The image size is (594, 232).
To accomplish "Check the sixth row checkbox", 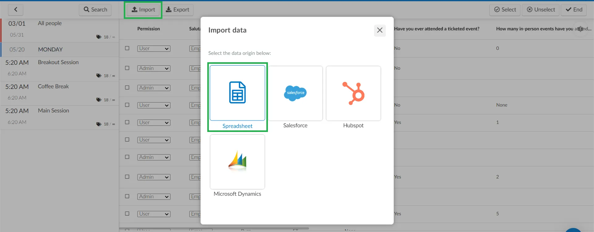I will [127, 140].
